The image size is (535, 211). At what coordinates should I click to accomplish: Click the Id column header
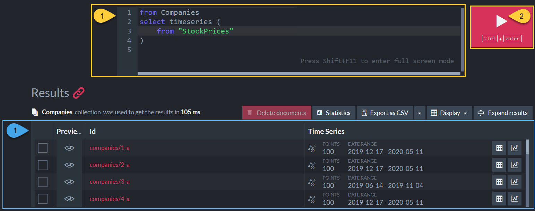tap(93, 132)
